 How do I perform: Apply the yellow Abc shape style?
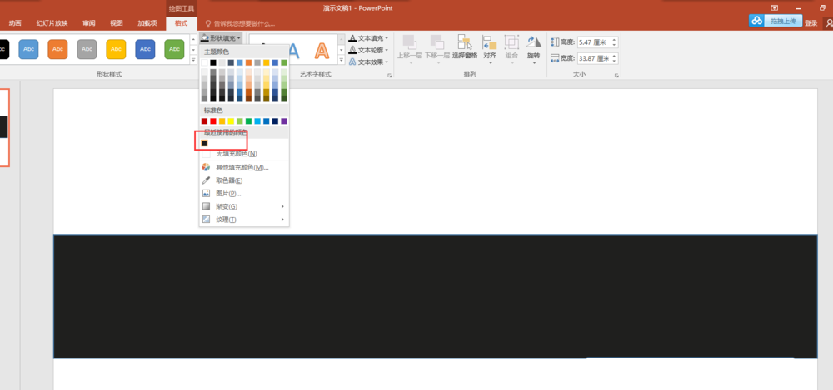pos(116,49)
